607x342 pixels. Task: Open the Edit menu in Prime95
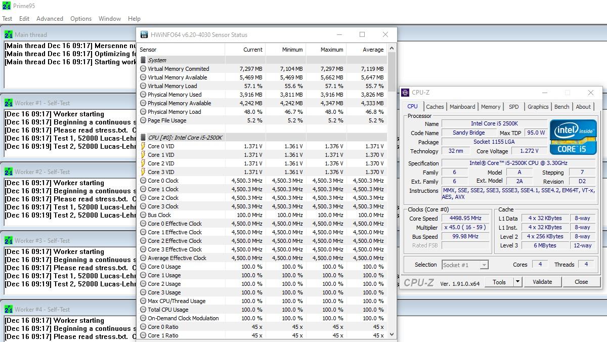(x=24, y=19)
